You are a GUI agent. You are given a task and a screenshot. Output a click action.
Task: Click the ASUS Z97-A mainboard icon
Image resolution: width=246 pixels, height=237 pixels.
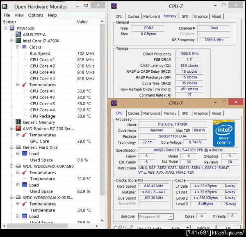pos(18,35)
